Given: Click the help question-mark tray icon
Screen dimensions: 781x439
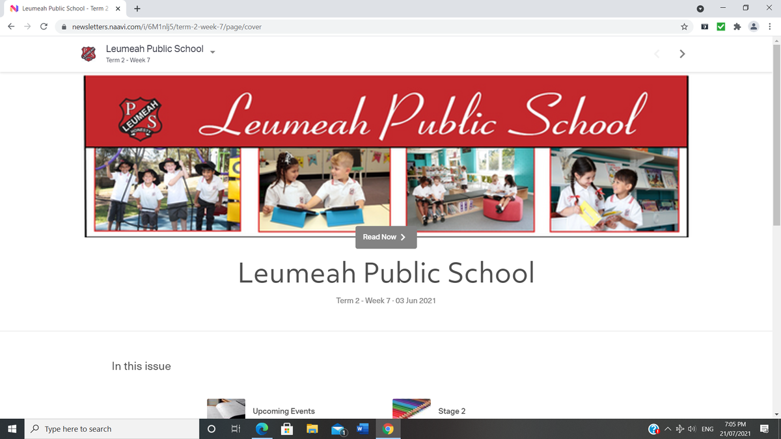Looking at the screenshot, I should [x=653, y=429].
